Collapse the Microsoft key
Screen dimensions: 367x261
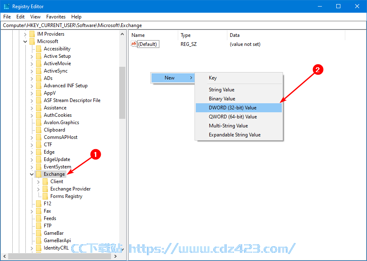point(25,42)
